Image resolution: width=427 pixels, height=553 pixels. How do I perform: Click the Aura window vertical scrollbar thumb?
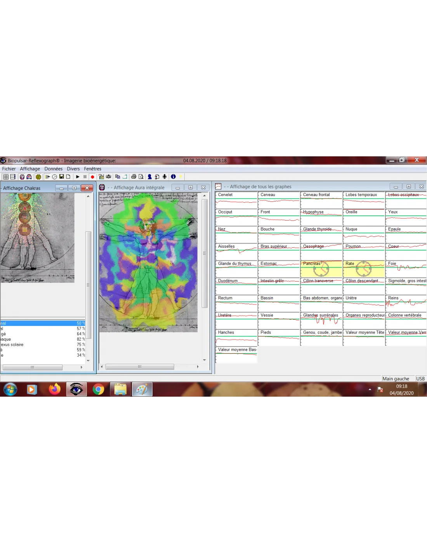(205, 254)
